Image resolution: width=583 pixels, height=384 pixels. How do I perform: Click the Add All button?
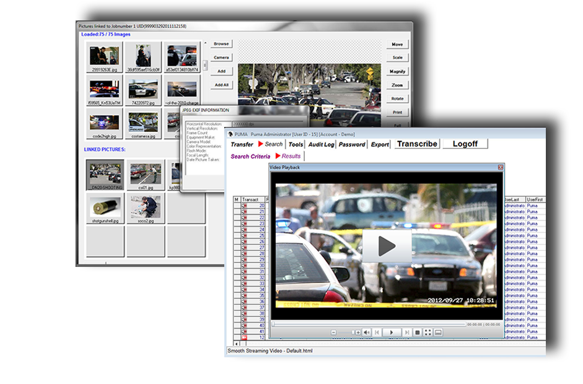point(221,85)
